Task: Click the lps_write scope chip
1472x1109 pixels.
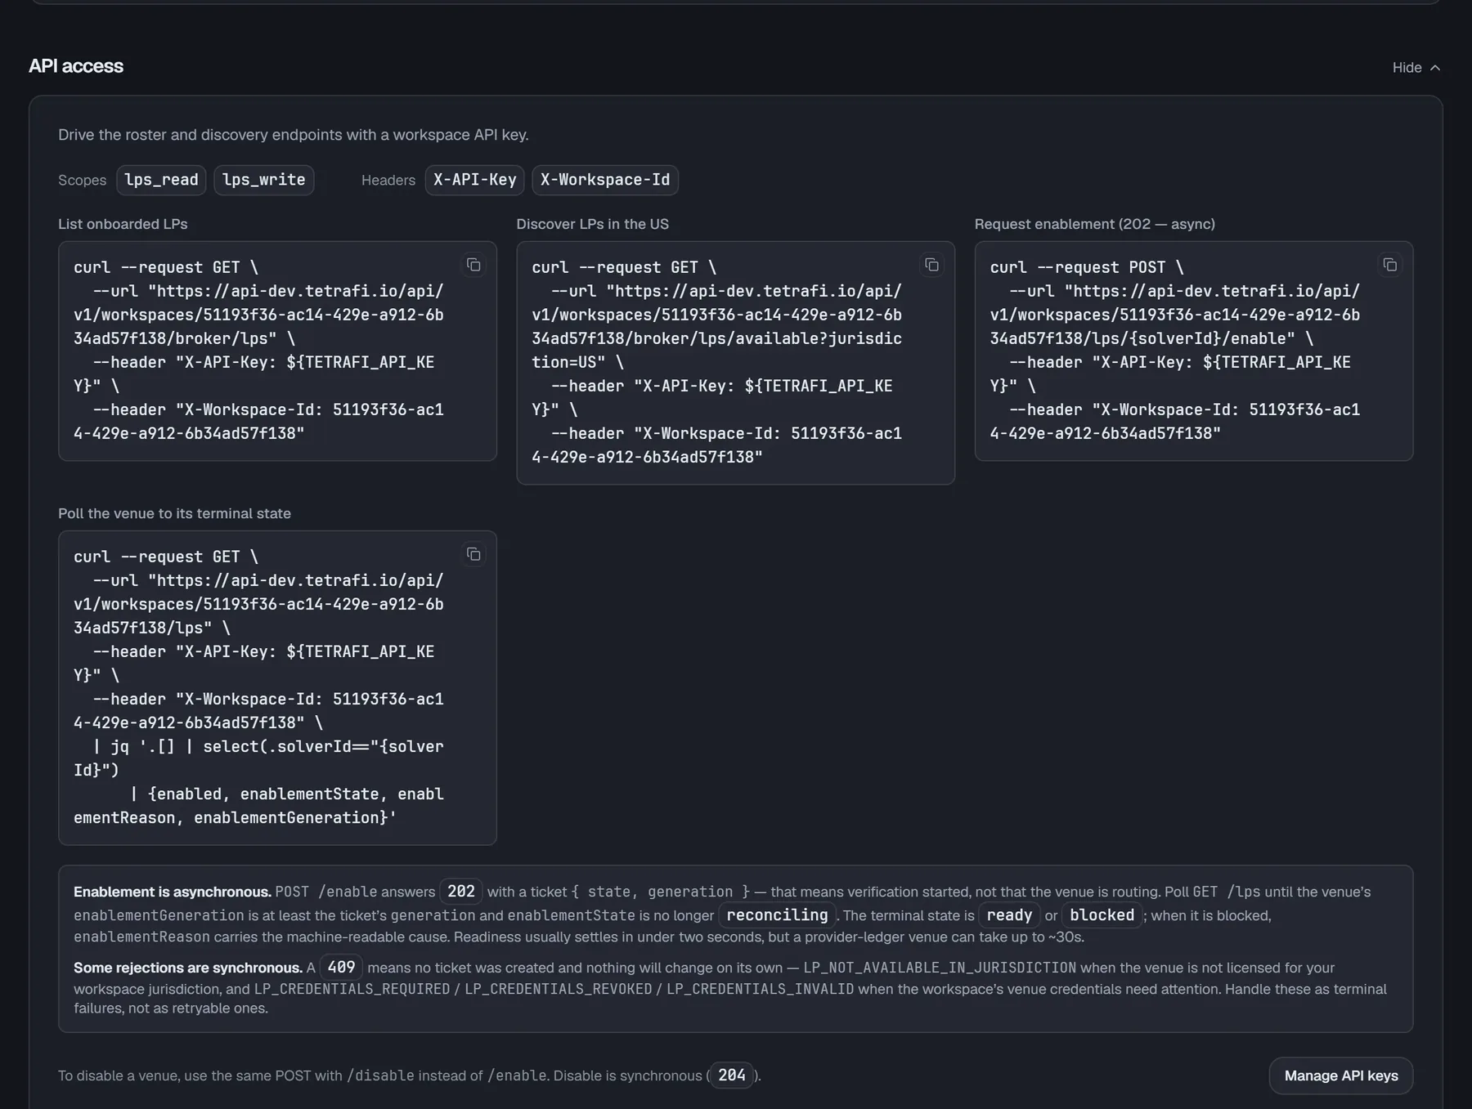Action: click(264, 180)
